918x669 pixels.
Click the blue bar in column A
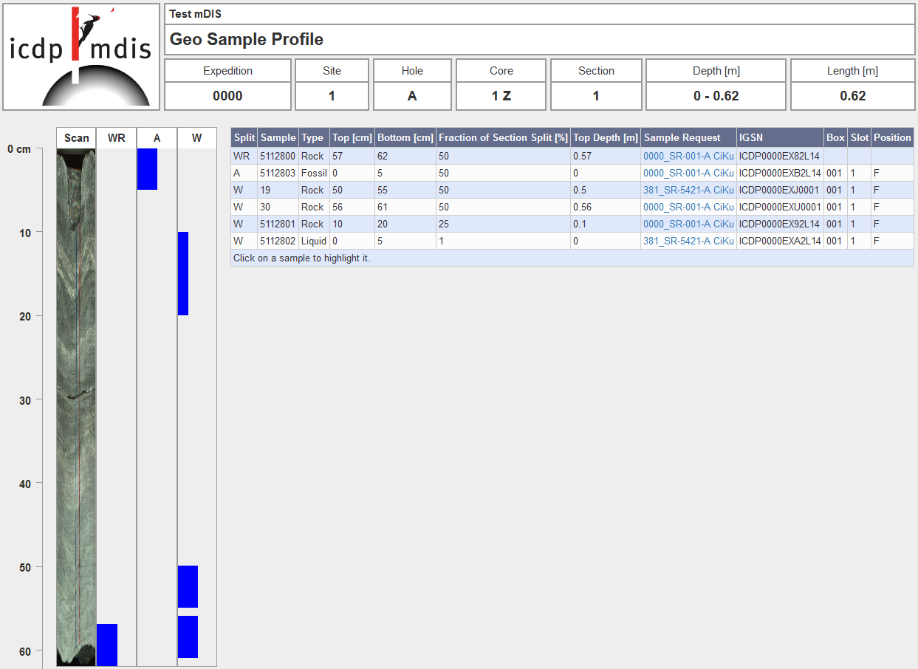tap(147, 169)
